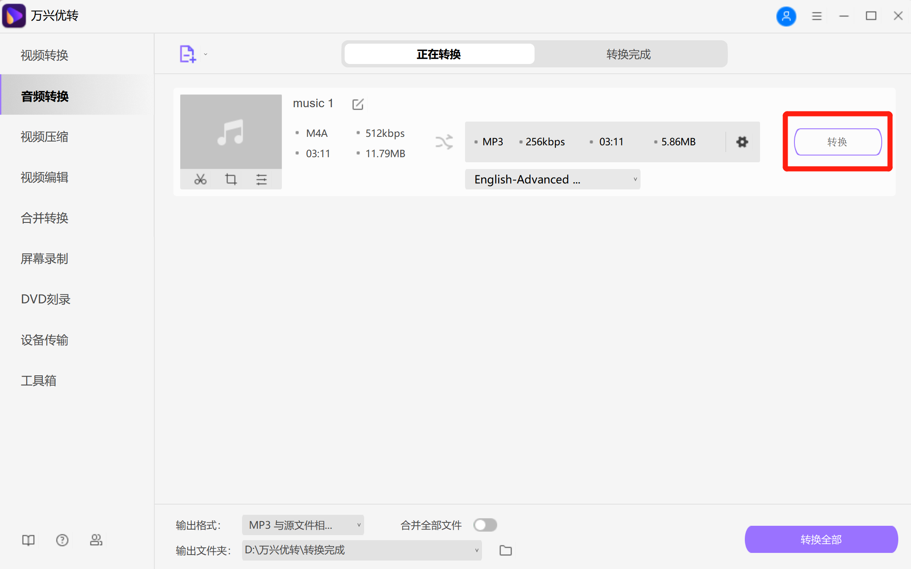Click the 转换全部 button

pos(821,539)
